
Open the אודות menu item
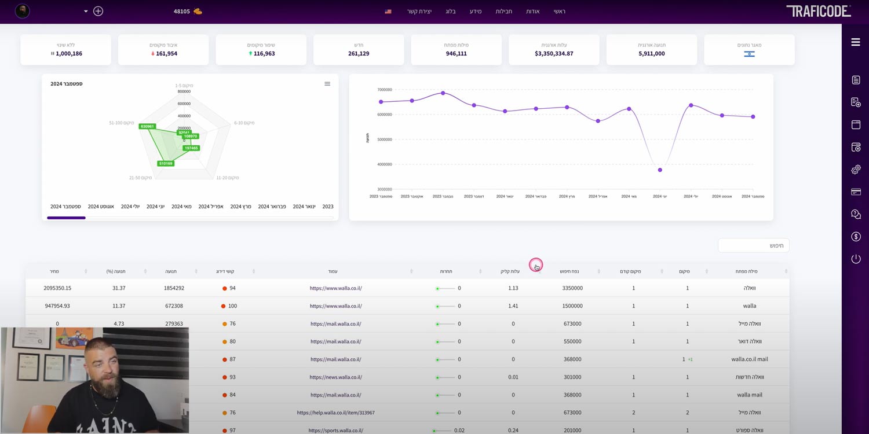point(532,12)
